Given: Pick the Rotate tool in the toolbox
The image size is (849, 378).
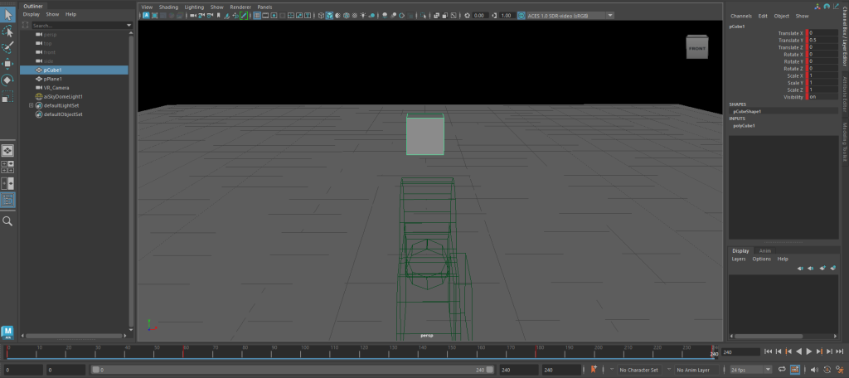Looking at the screenshot, I should [x=7, y=80].
